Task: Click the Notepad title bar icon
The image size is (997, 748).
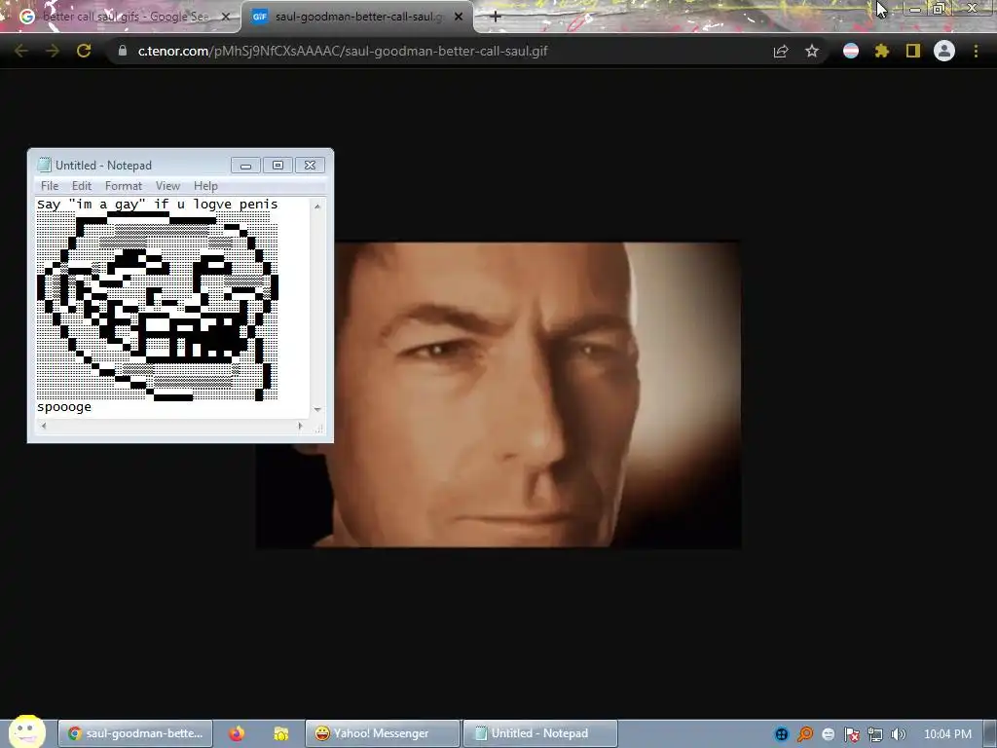Action: coord(44,165)
